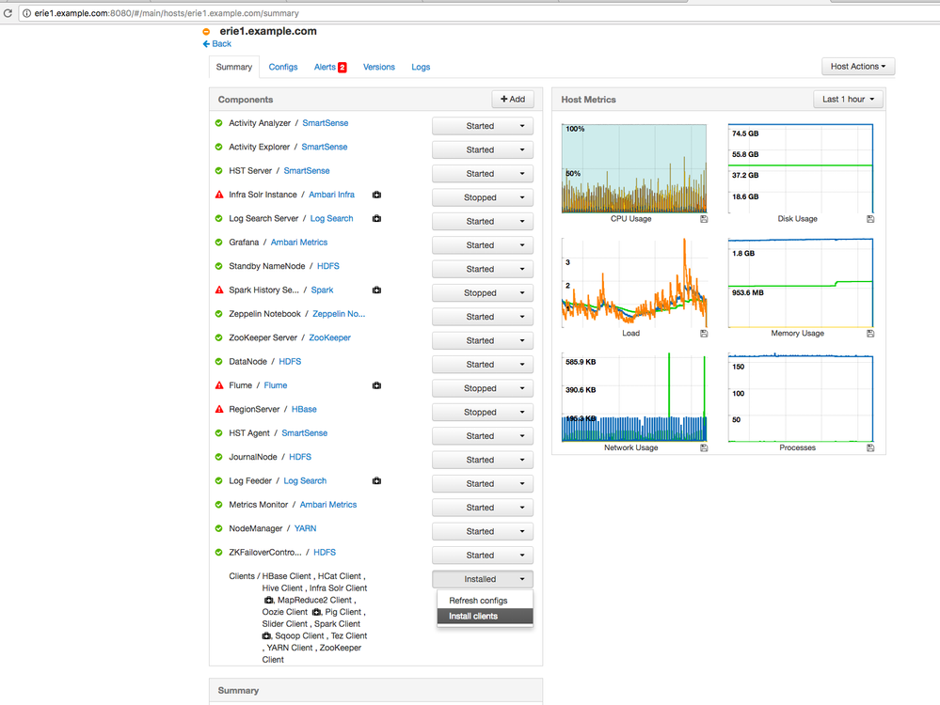
Task: Open maintenance mode icon beside Flume
Action: 376,385
